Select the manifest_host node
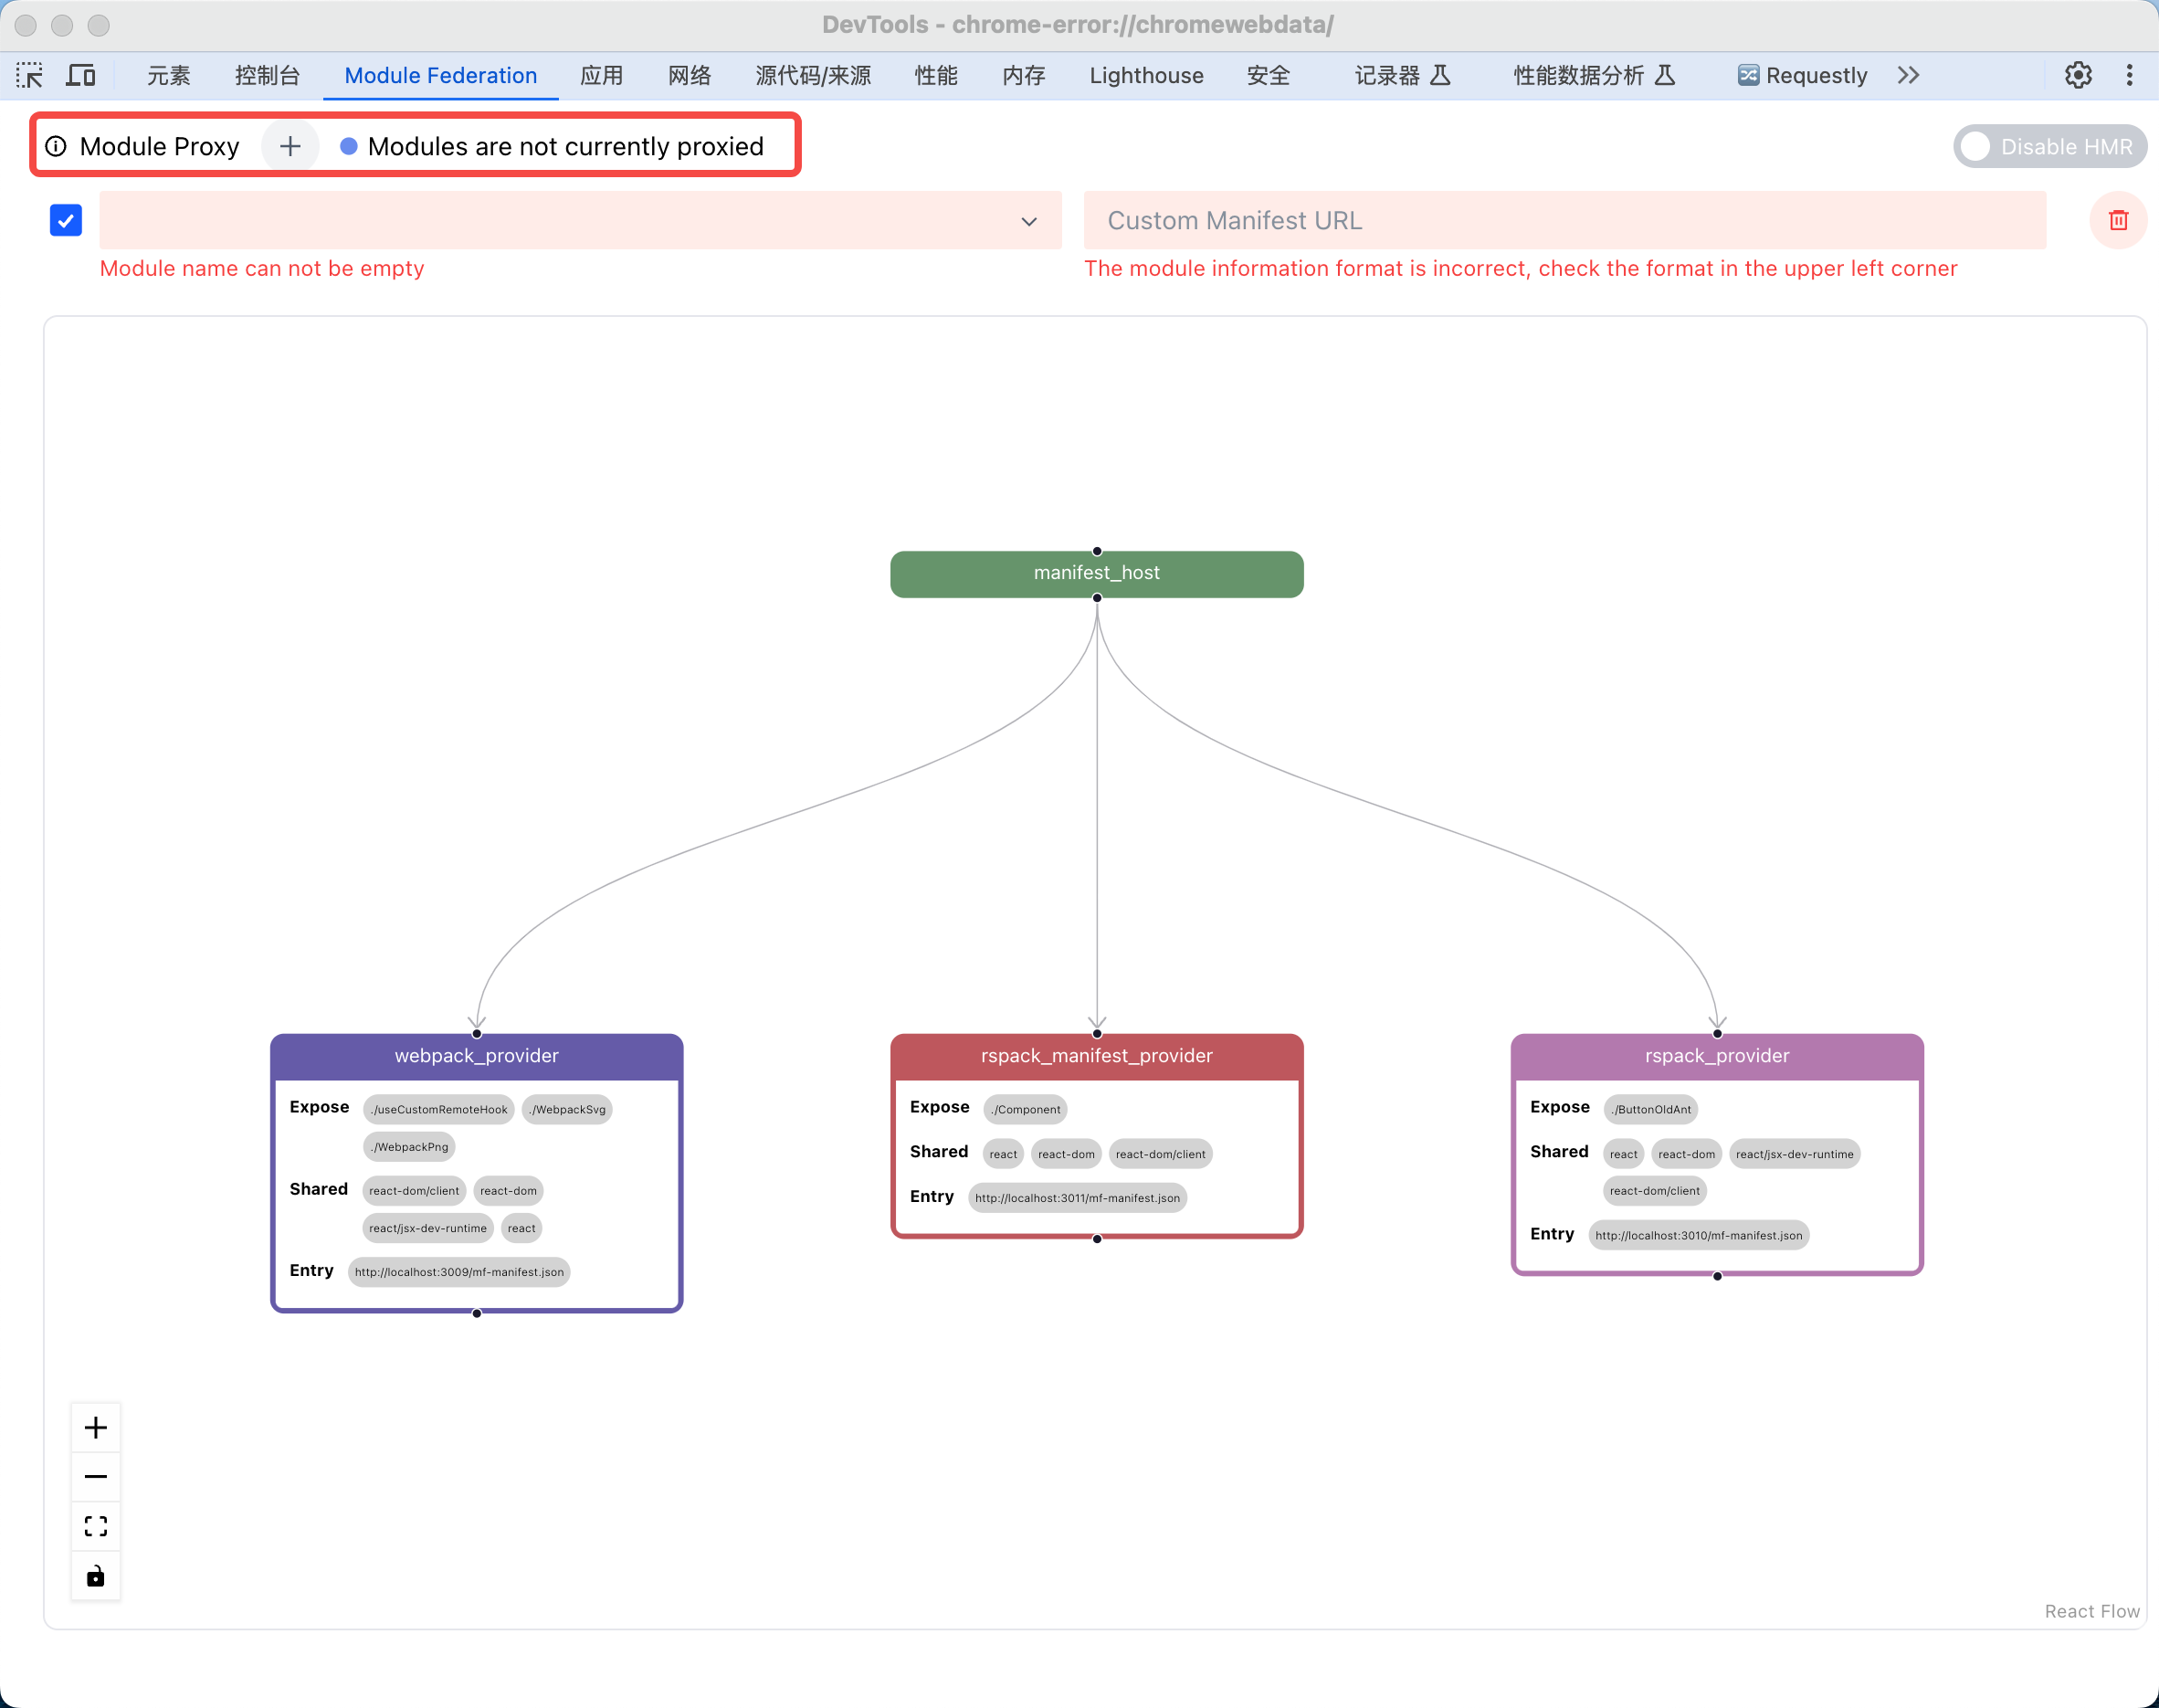Image resolution: width=2159 pixels, height=1708 pixels. coord(1096,573)
